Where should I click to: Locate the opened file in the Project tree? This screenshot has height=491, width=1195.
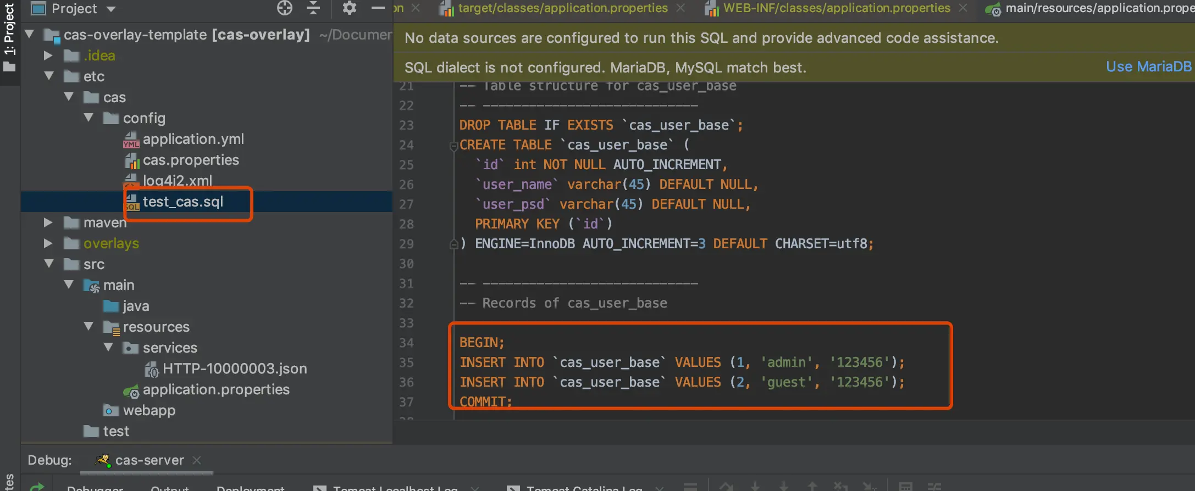click(285, 8)
